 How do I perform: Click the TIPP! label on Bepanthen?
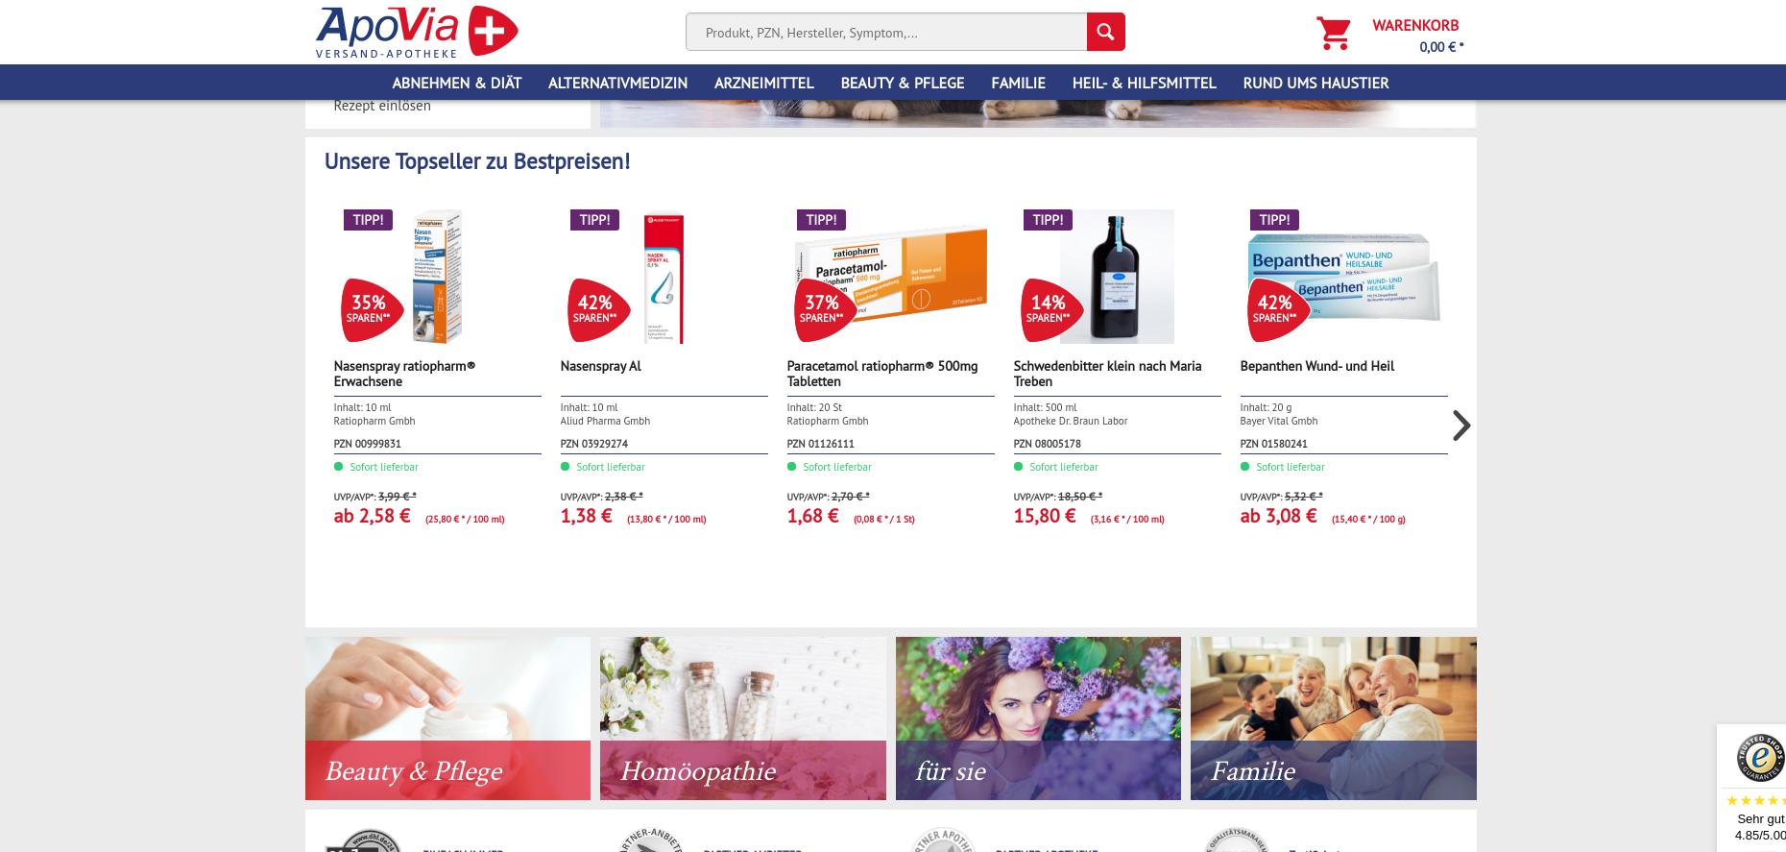pyautogui.click(x=1273, y=220)
